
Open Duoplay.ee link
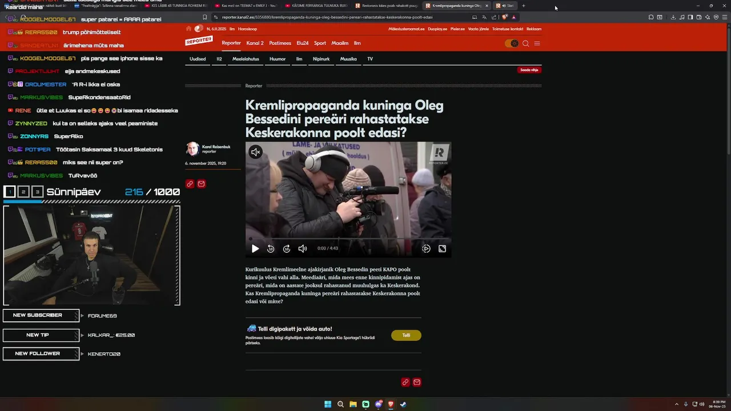[437, 29]
